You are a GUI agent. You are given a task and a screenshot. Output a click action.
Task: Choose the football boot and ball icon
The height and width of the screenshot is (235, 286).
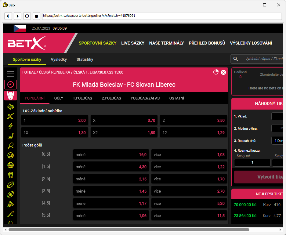(11, 107)
